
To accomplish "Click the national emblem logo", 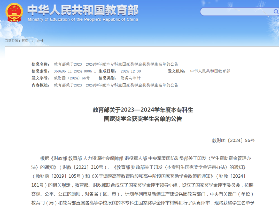I will point(14,12).
